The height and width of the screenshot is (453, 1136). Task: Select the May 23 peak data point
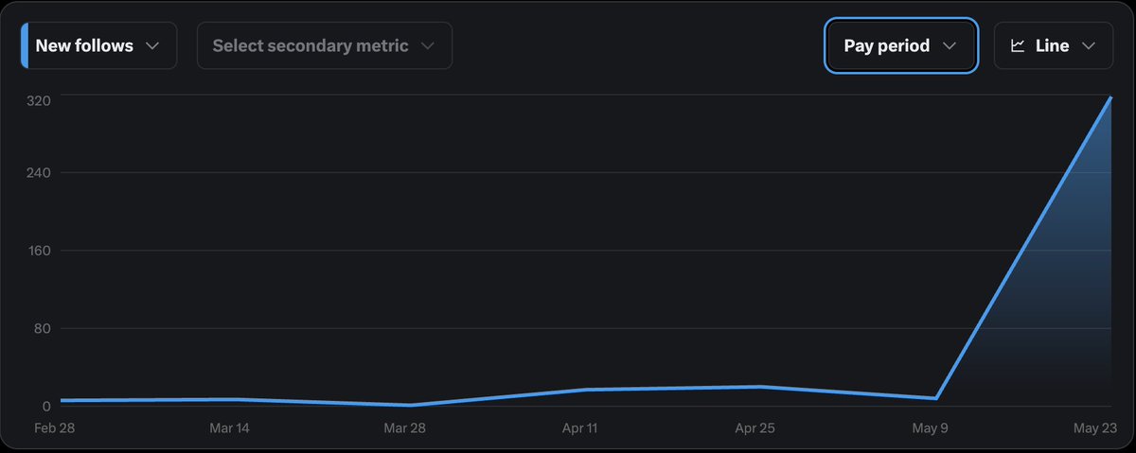1110,97
